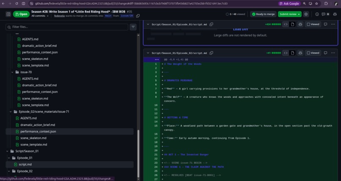Open more options for Episode_02/script.md
341x181 pixels.
(333, 53)
